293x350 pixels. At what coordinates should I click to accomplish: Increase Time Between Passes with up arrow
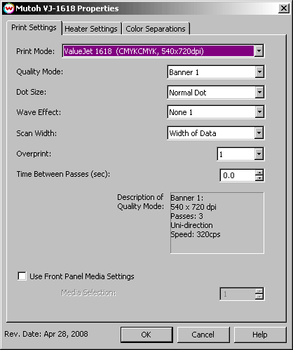pyautogui.click(x=259, y=173)
